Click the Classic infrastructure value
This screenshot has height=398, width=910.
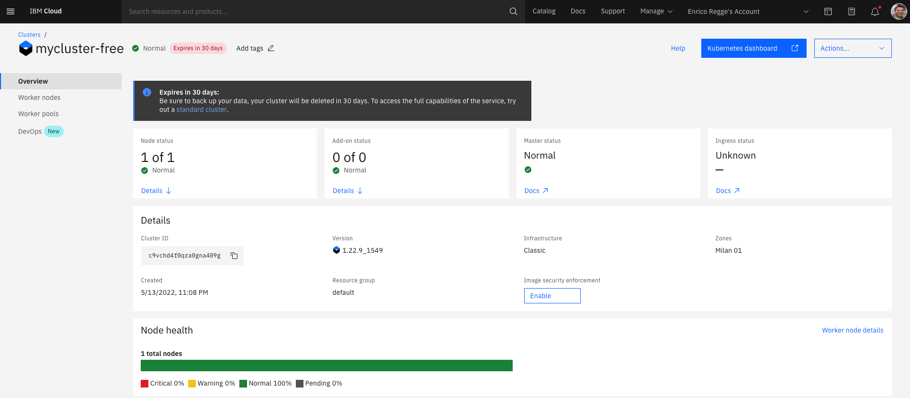[x=535, y=250]
